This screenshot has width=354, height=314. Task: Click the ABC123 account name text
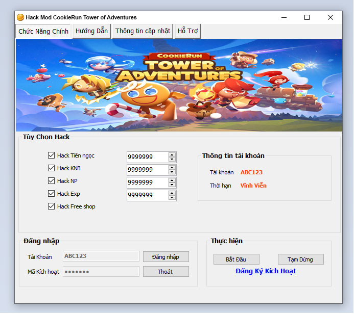251,172
